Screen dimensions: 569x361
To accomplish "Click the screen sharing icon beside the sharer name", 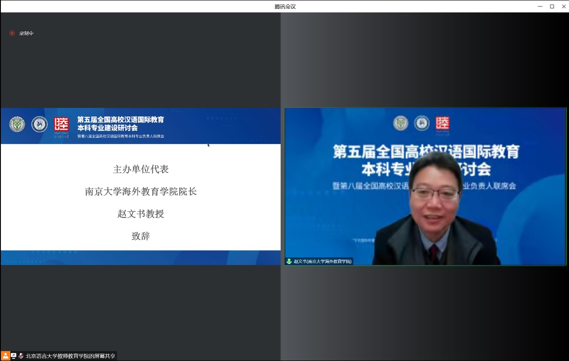I will (14, 356).
